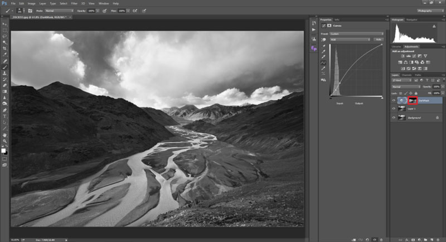This screenshot has height=242, width=446.
Task: Pick the Crop tool
Action: 5,49
